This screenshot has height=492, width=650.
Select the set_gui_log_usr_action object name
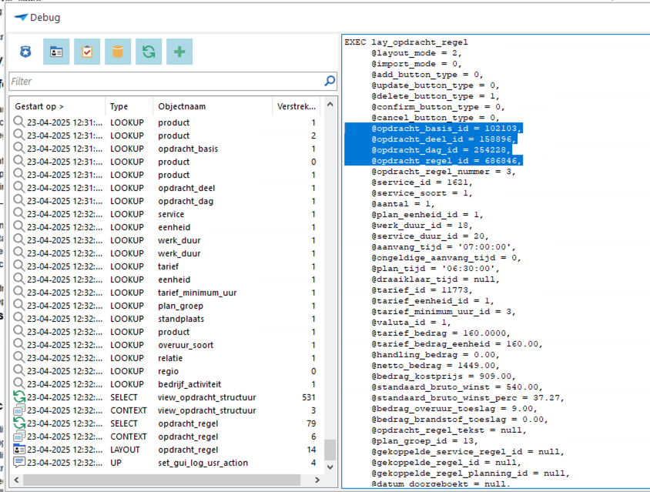pos(203,463)
